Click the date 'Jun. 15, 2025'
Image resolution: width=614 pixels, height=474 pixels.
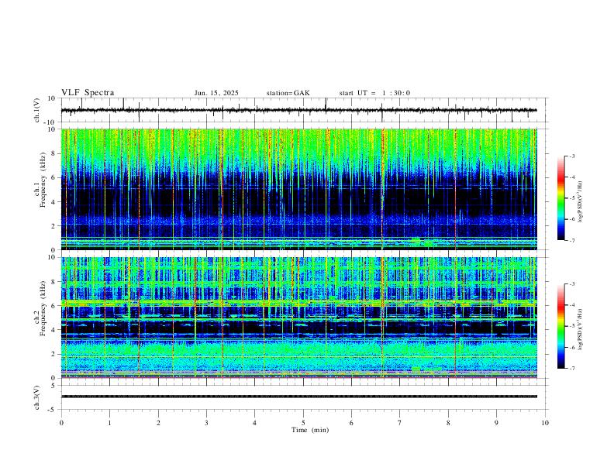[216, 93]
